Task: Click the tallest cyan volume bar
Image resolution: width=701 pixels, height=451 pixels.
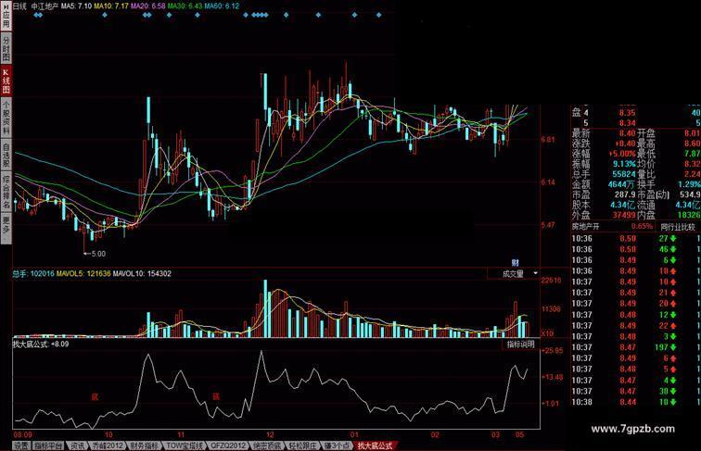Action: (x=265, y=308)
